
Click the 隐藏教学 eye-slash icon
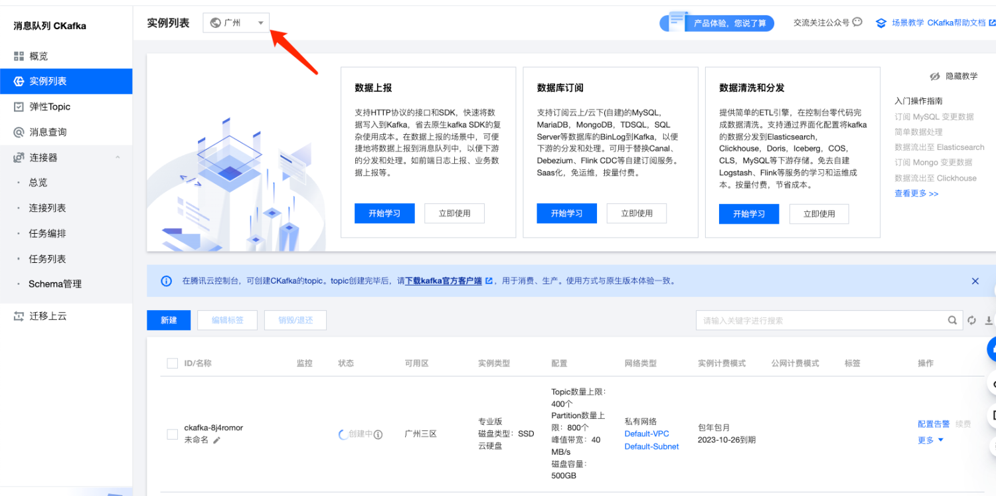(x=935, y=76)
